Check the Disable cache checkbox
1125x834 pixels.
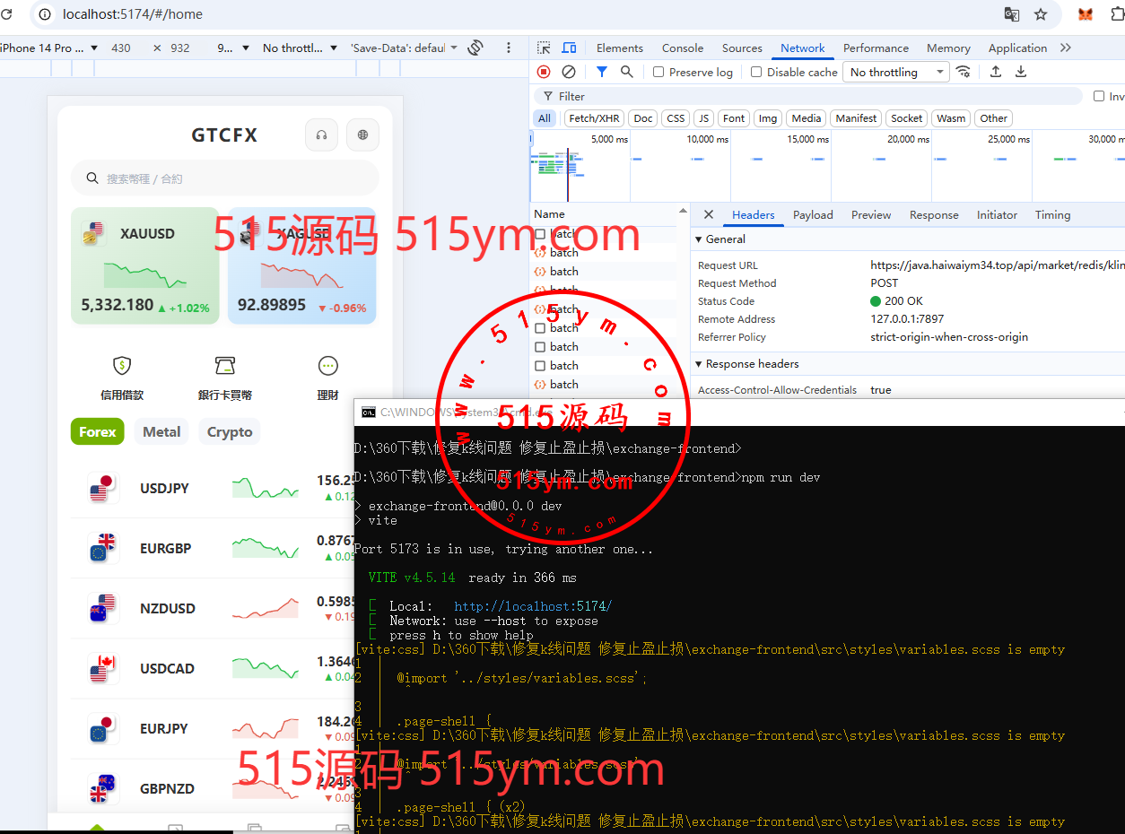coord(756,73)
